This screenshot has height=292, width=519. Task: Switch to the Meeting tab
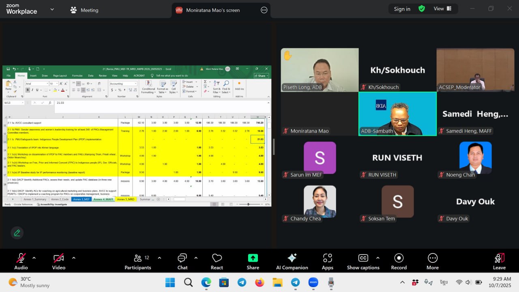click(x=84, y=10)
